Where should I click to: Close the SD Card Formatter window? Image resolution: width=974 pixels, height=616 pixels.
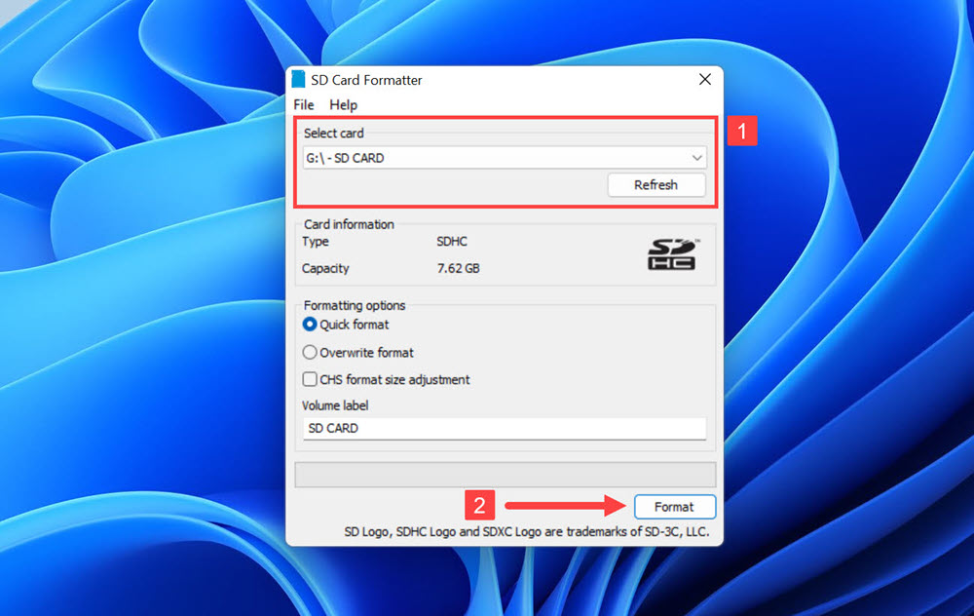pyautogui.click(x=704, y=80)
